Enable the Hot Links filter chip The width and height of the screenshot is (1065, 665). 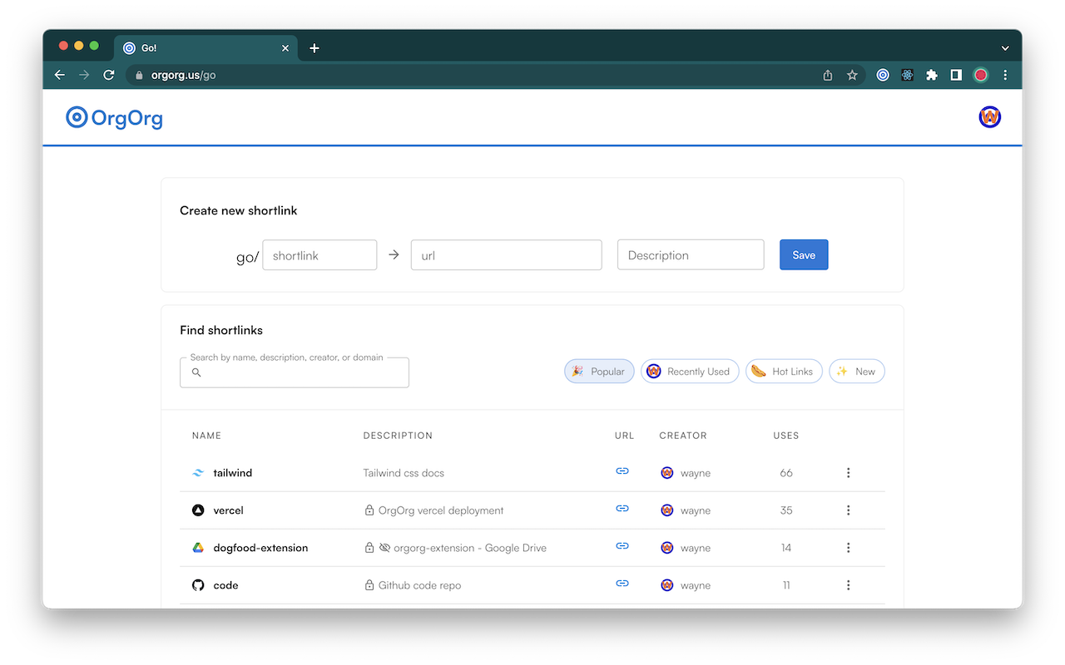pyautogui.click(x=783, y=372)
